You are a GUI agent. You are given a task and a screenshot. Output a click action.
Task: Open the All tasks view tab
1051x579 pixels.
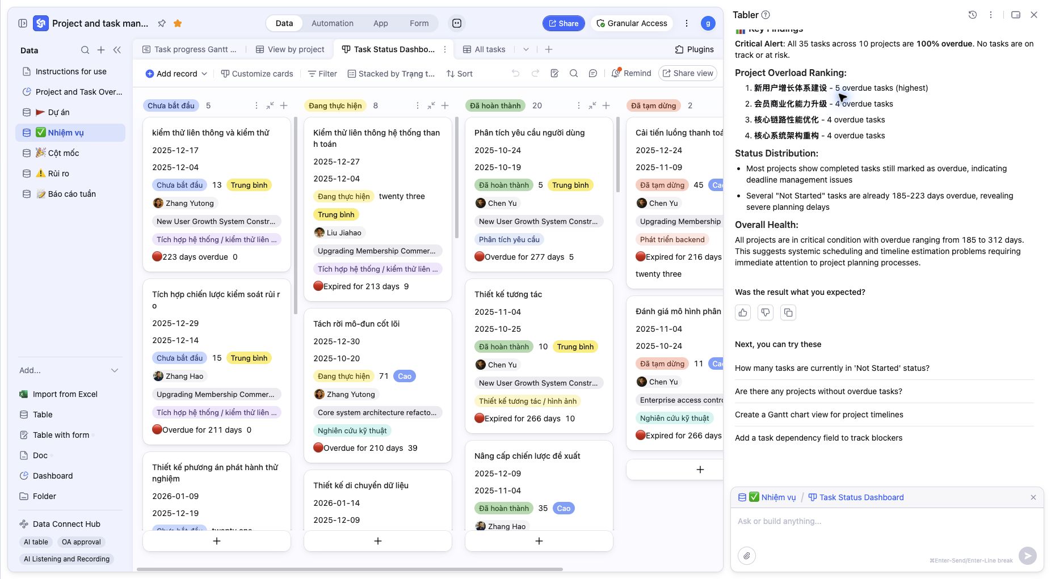tap(484, 49)
